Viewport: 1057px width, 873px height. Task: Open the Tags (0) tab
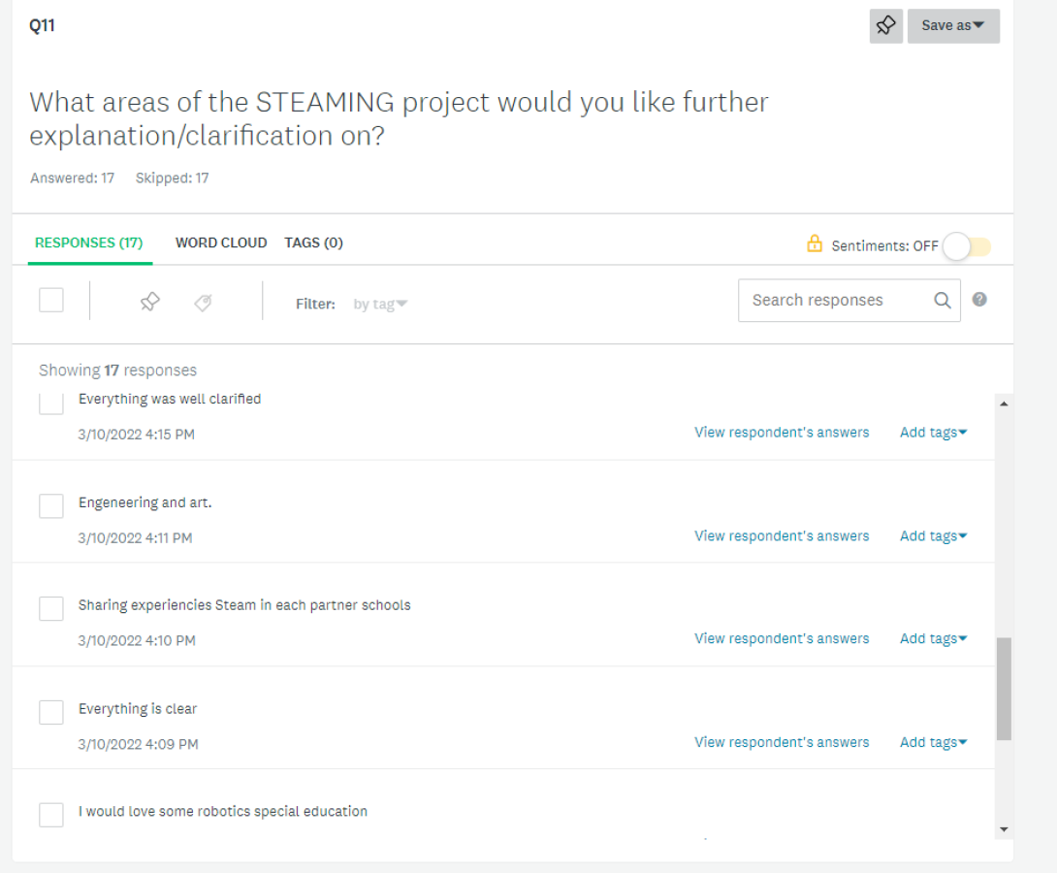pos(313,242)
